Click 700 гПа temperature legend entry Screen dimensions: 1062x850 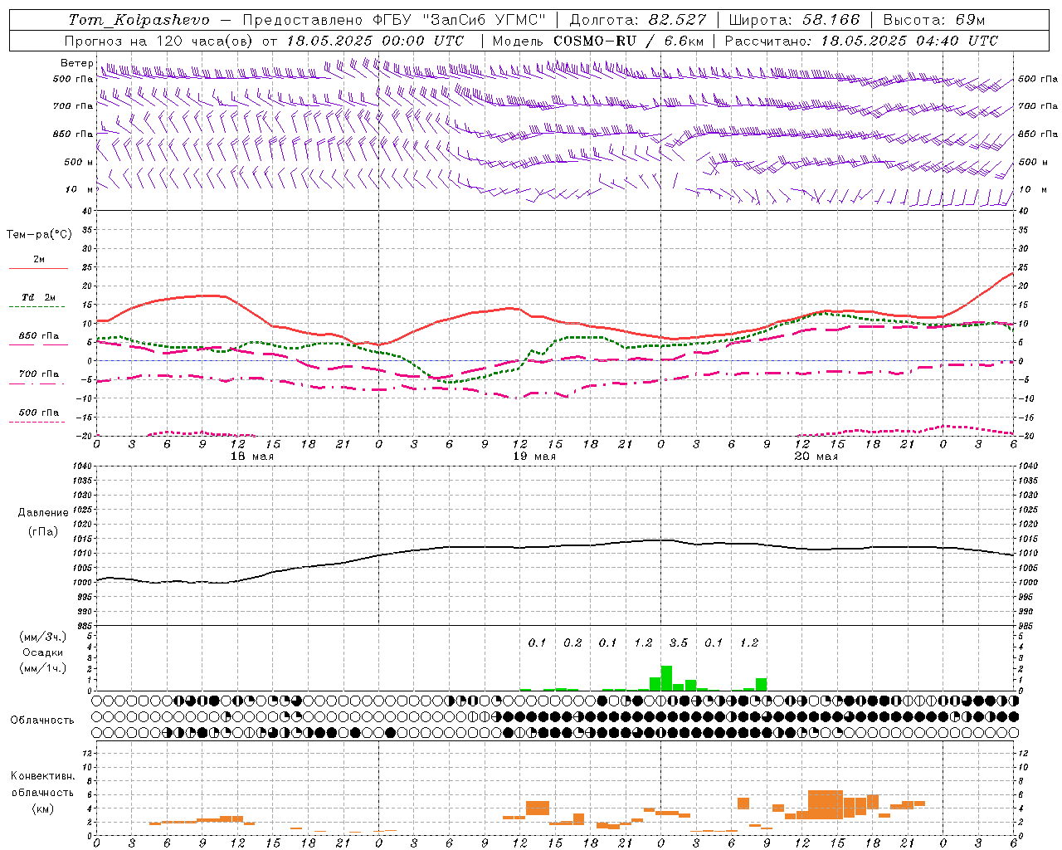[38, 378]
